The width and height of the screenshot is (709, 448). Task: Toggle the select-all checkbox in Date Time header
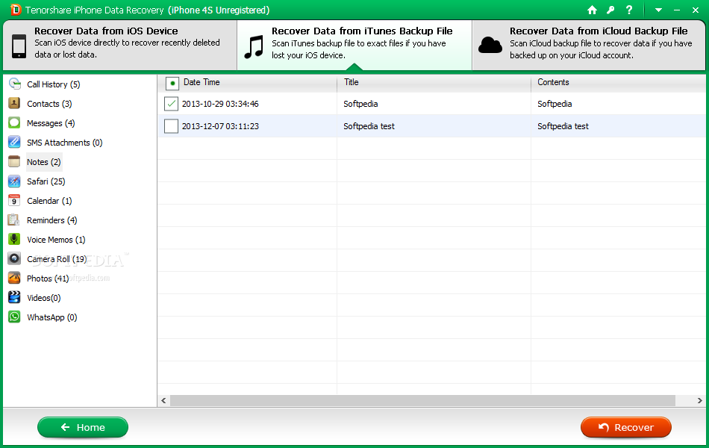pos(172,84)
